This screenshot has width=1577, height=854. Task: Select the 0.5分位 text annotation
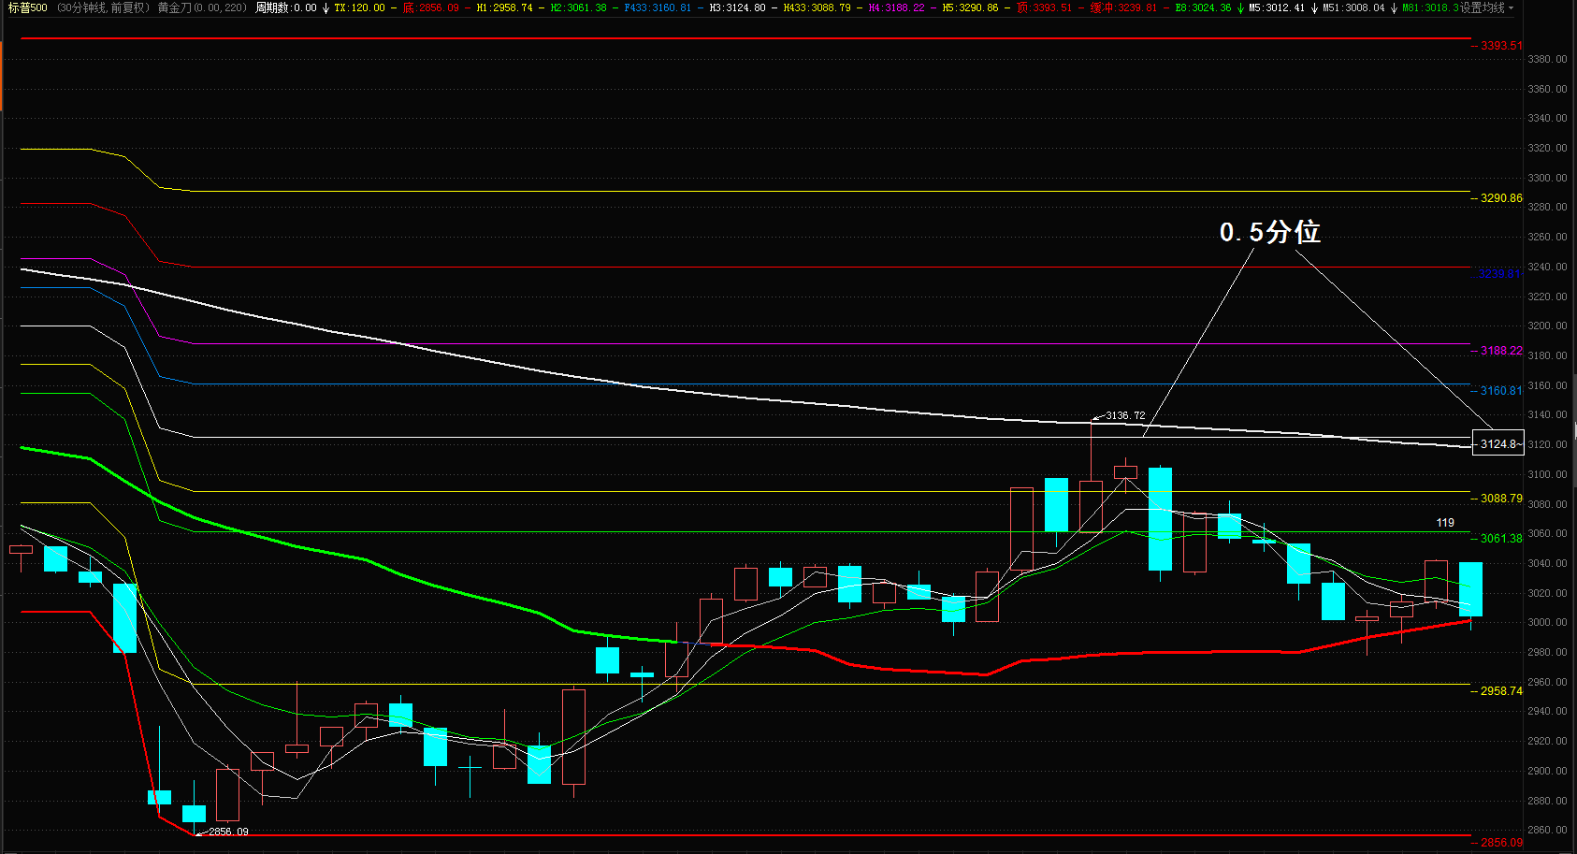tap(1269, 232)
